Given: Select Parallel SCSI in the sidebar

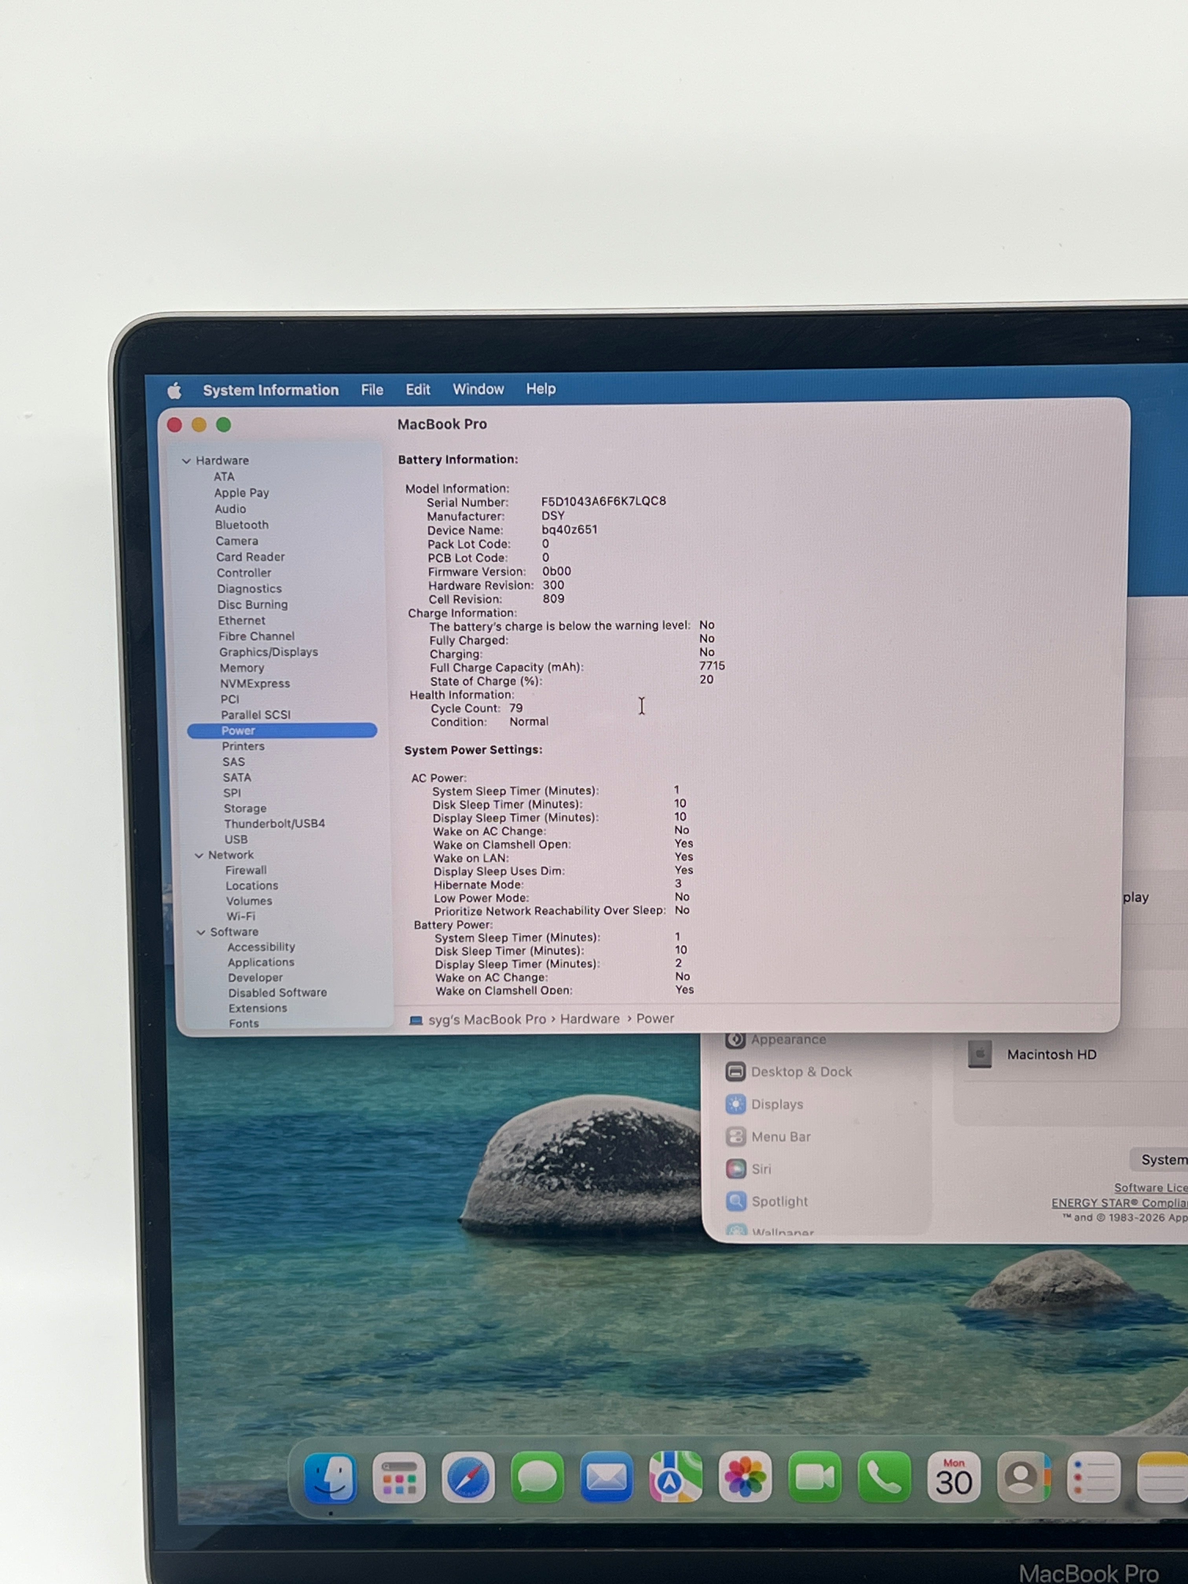Looking at the screenshot, I should (x=256, y=715).
